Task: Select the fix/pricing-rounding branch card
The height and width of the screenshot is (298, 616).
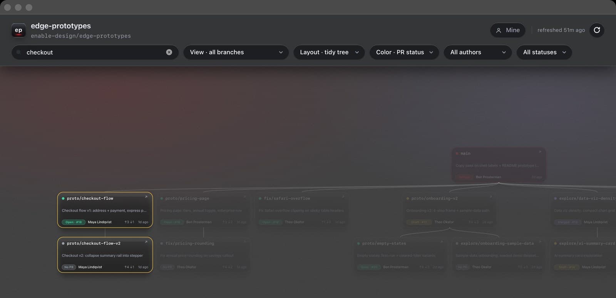Action: [x=203, y=255]
